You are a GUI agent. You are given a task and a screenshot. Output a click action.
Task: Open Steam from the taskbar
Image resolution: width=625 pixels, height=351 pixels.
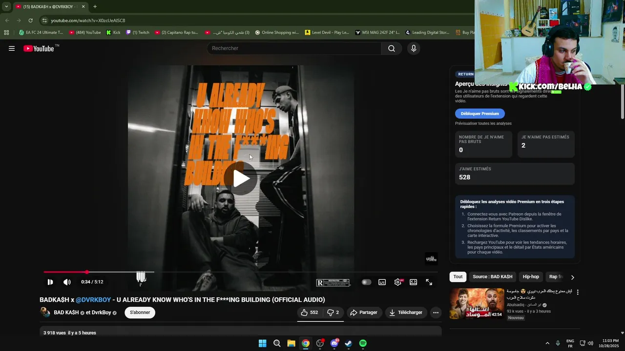pyautogui.click(x=348, y=343)
